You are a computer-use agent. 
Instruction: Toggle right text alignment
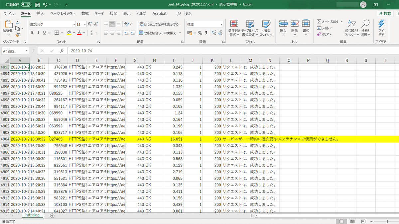[x=119, y=33]
